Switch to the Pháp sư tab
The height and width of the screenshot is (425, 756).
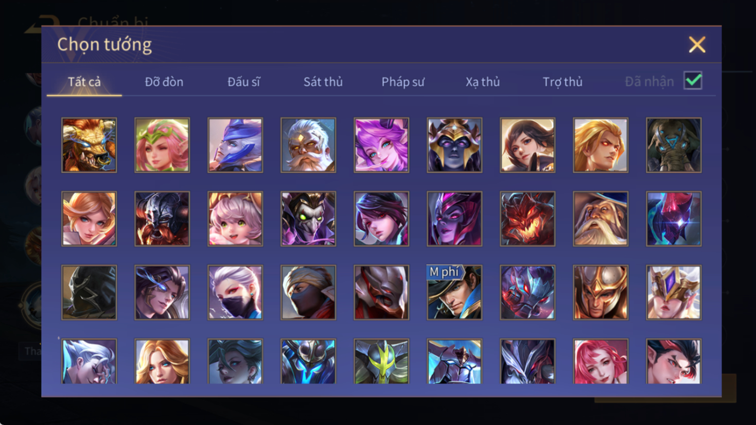coord(403,82)
